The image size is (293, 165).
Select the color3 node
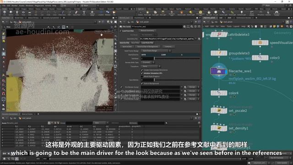260,58
